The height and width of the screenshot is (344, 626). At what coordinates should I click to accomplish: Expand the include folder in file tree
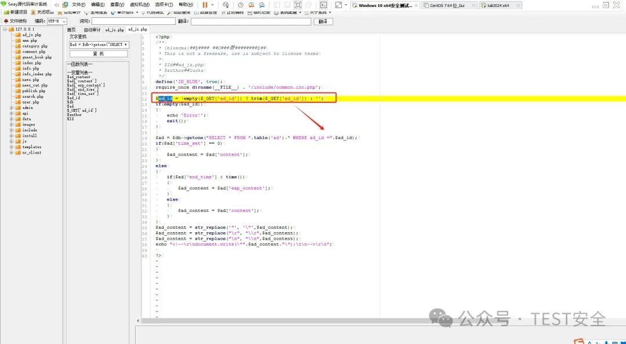tap(12, 130)
